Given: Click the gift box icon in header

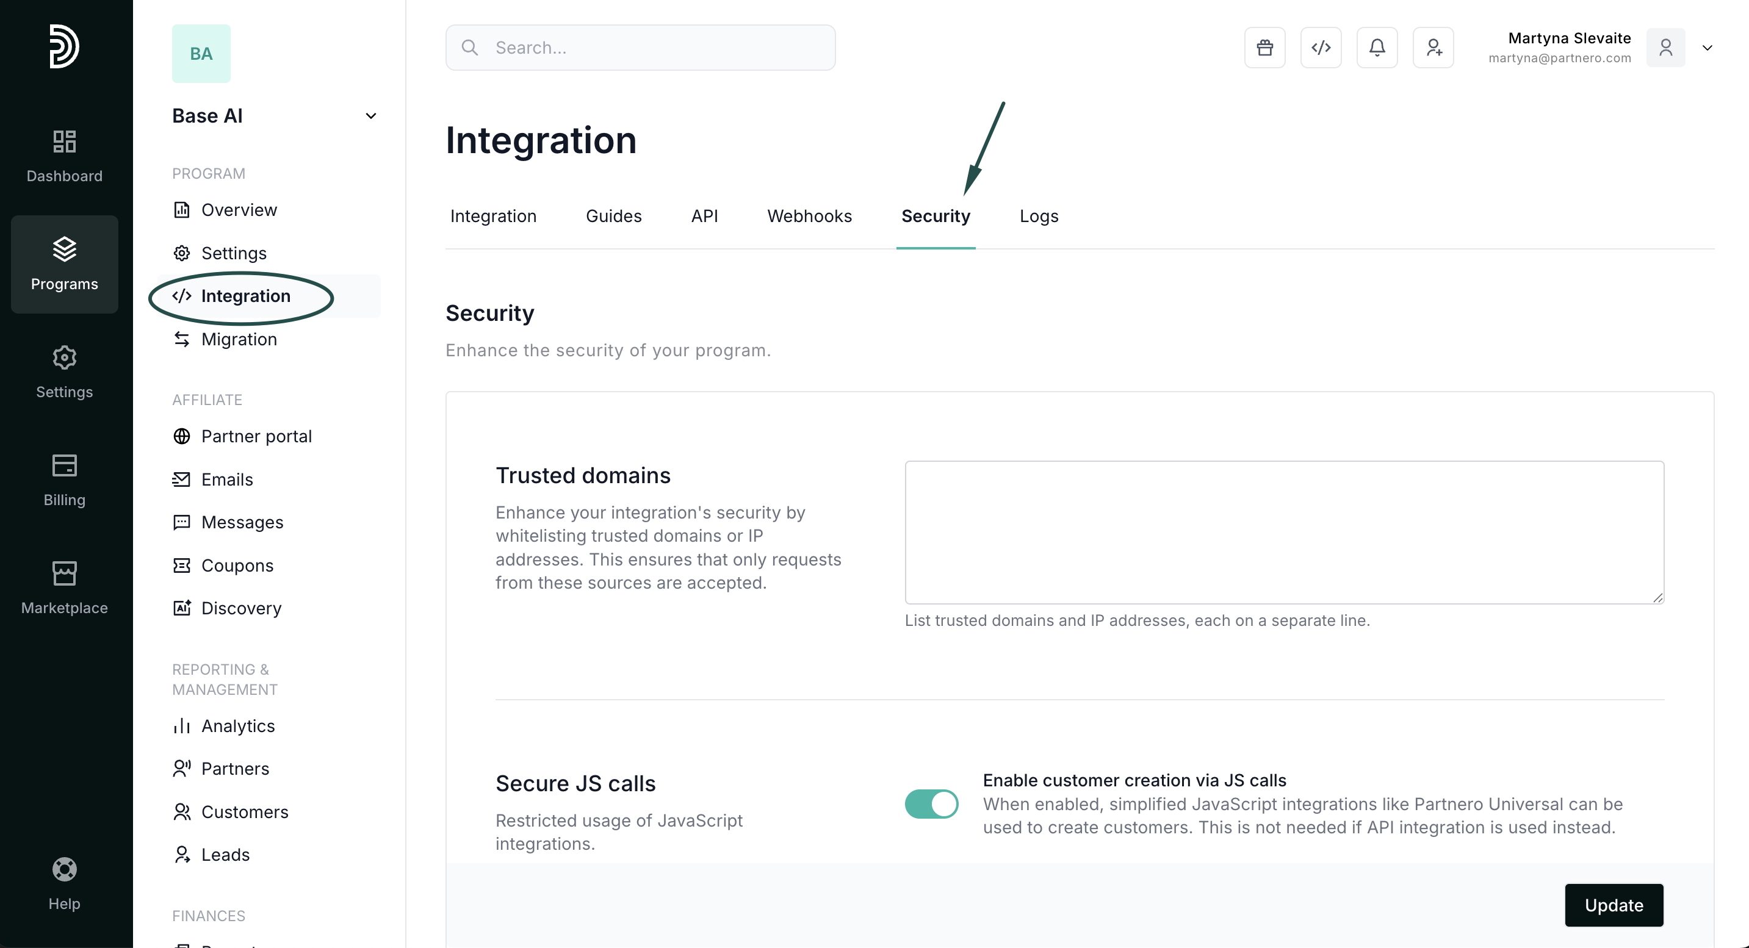Looking at the screenshot, I should point(1264,48).
